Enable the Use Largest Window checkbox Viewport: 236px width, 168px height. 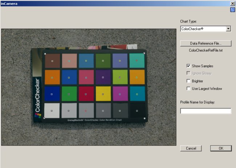tap(188, 88)
